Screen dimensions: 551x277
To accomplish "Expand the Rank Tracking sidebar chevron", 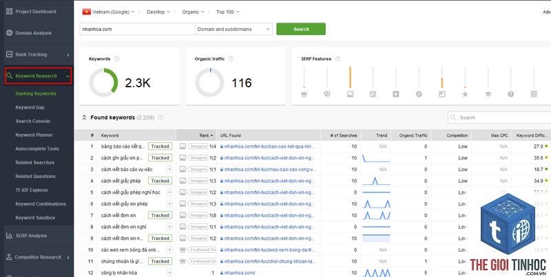I will coord(67,55).
